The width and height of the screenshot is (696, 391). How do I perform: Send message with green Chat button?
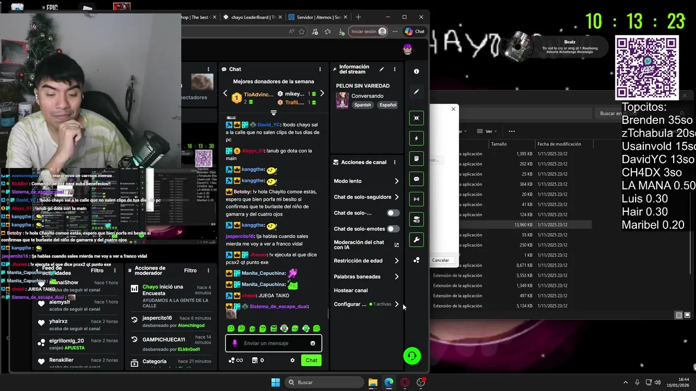pos(312,360)
